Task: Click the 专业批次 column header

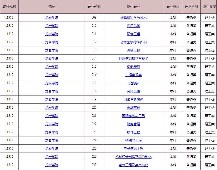Action: [173, 7]
